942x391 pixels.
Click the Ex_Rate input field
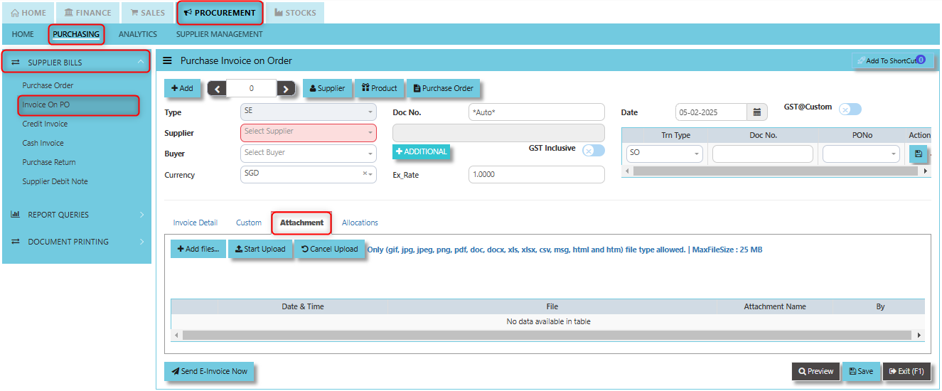[537, 174]
